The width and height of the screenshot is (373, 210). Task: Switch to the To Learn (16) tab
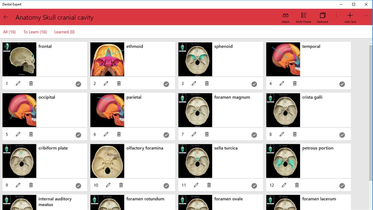pyautogui.click(x=35, y=32)
